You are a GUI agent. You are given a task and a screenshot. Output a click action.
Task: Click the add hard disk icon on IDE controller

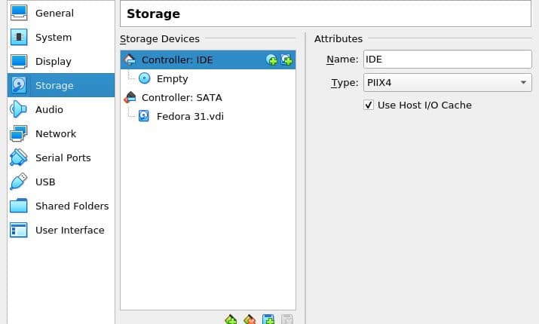[286, 60]
